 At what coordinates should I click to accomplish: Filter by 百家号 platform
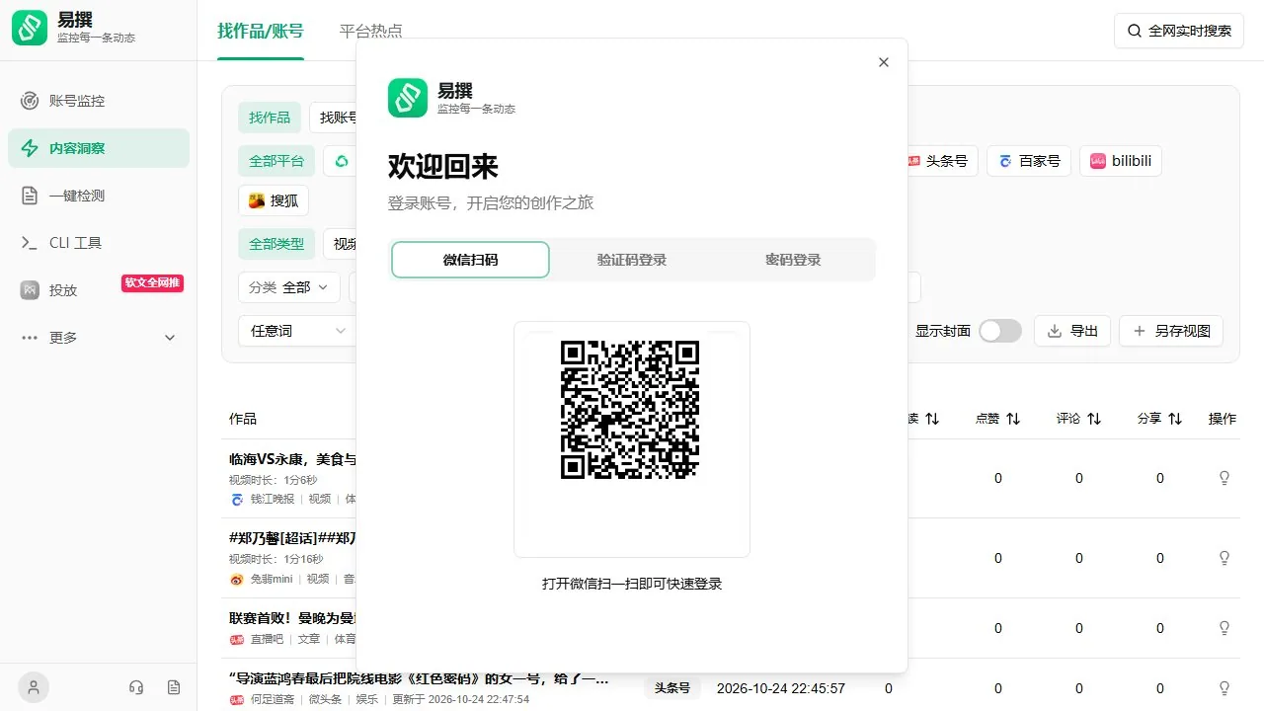point(1029,161)
